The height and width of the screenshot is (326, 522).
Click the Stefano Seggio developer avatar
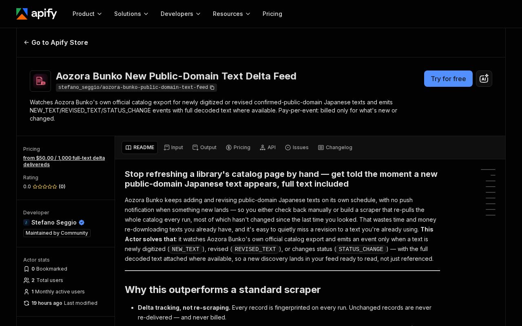point(27,222)
